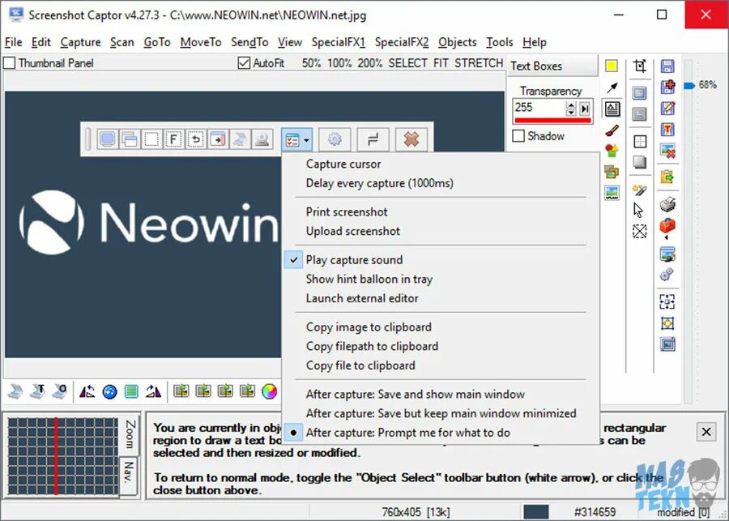Open the Capture menu
729x521 pixels.
(80, 42)
